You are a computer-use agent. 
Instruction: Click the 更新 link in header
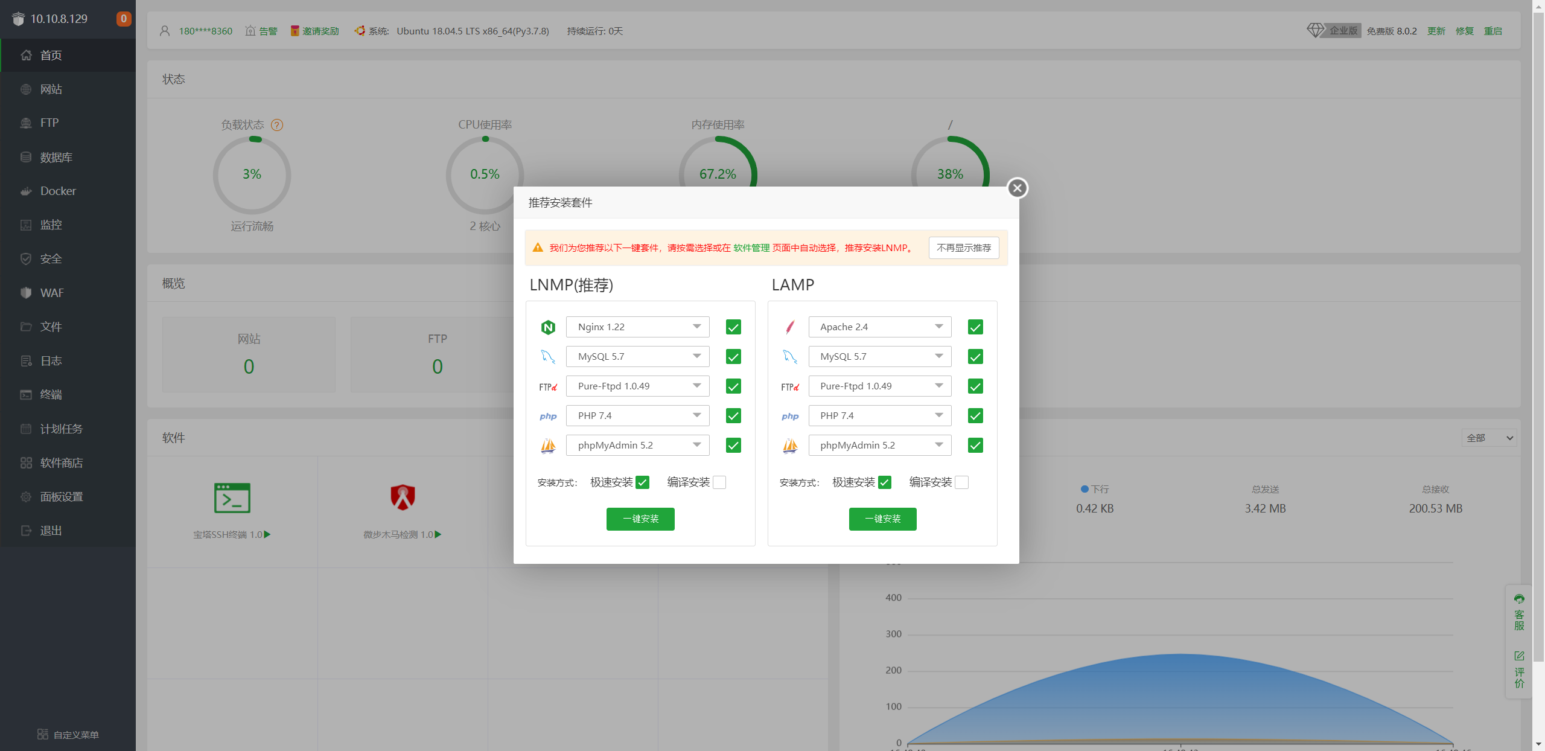coord(1436,31)
